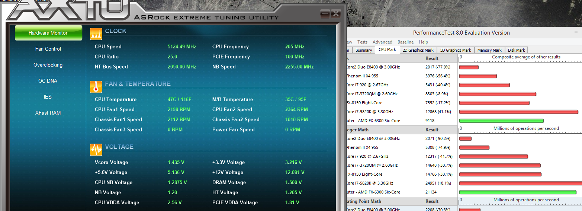Click the thermometer icon beside FAN & TEMPERATURE
Screen dimensions: 582x211
[96, 87]
